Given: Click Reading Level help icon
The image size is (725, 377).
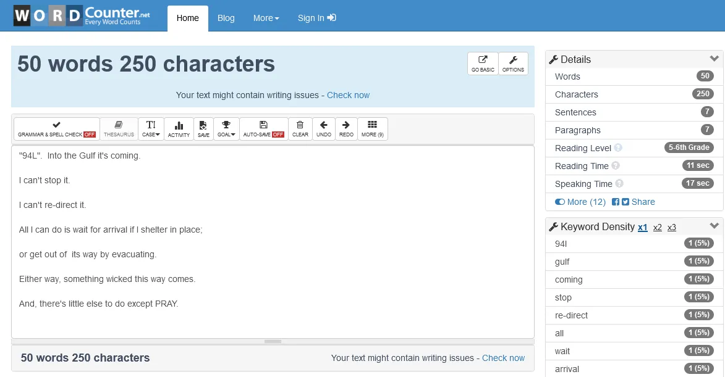Looking at the screenshot, I should (x=618, y=147).
